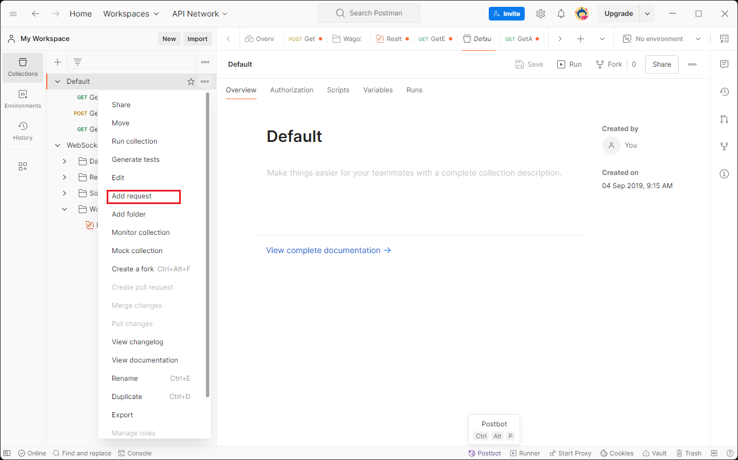Open the Environments sidebar panel

pyautogui.click(x=23, y=99)
